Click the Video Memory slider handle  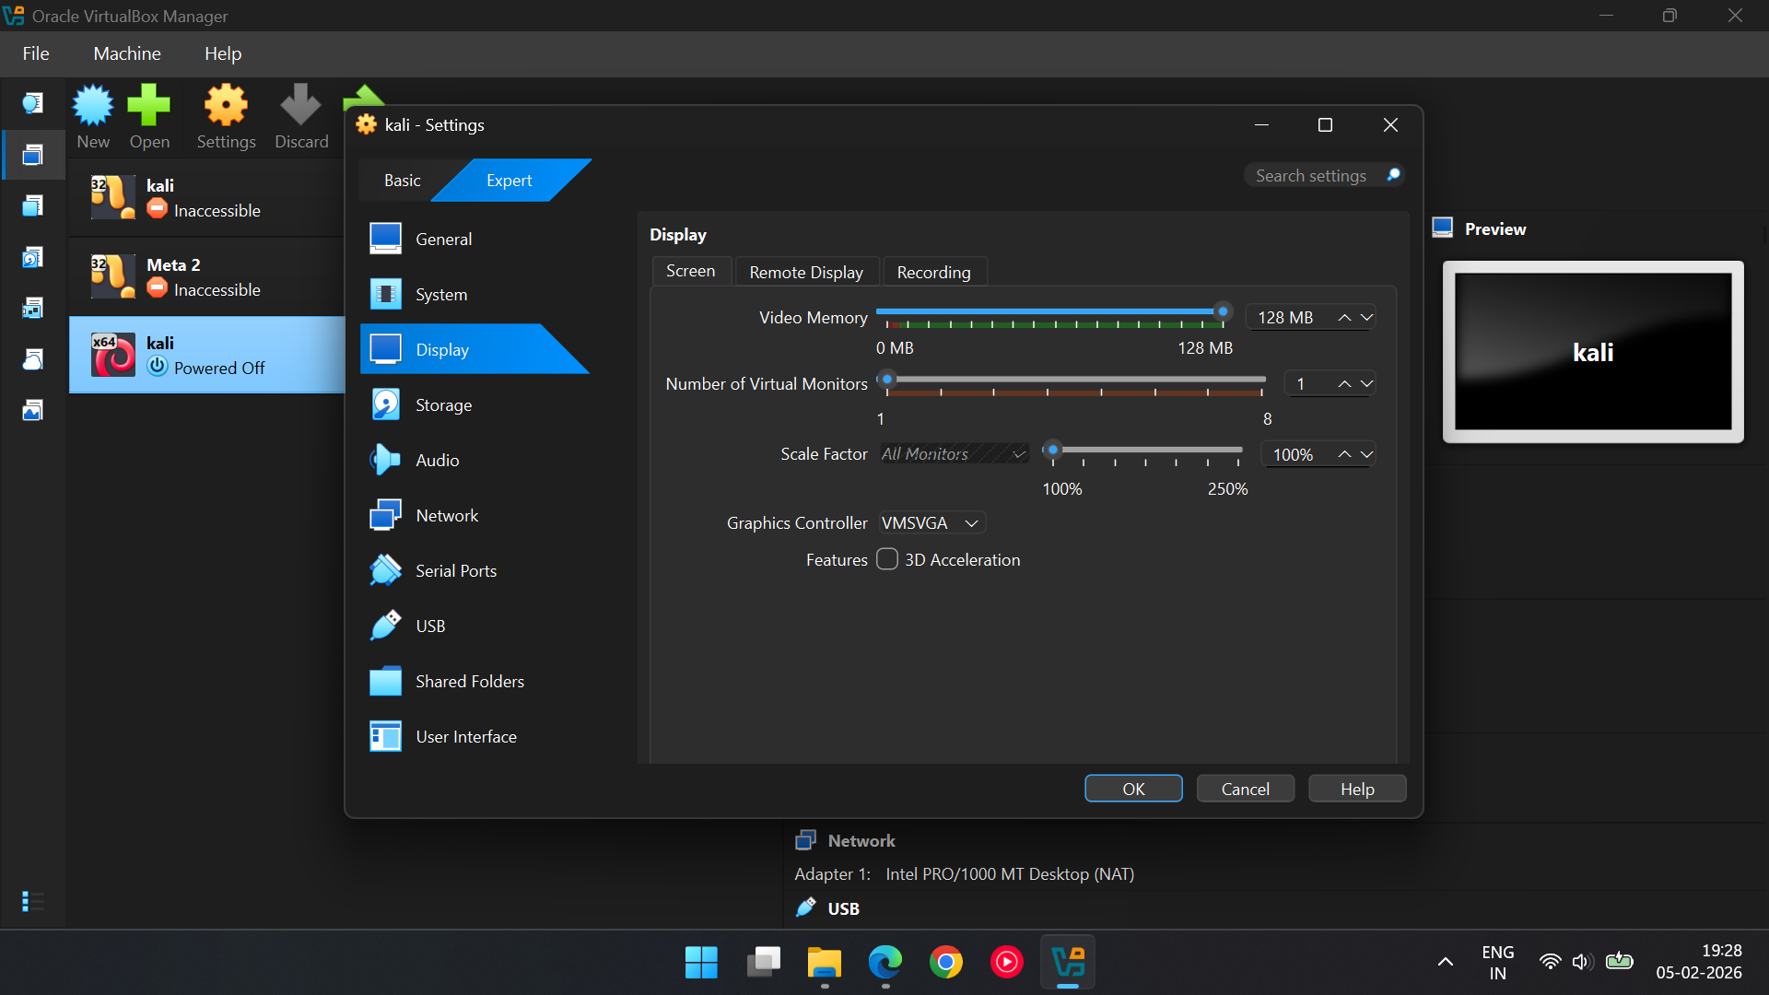[1223, 312]
